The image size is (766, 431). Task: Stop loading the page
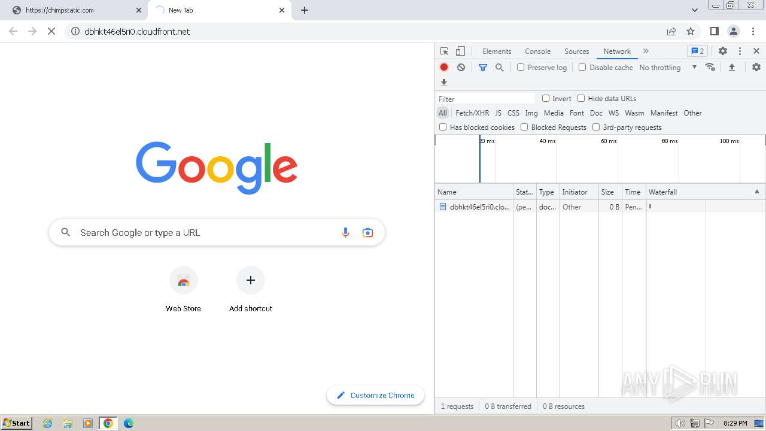(x=51, y=31)
